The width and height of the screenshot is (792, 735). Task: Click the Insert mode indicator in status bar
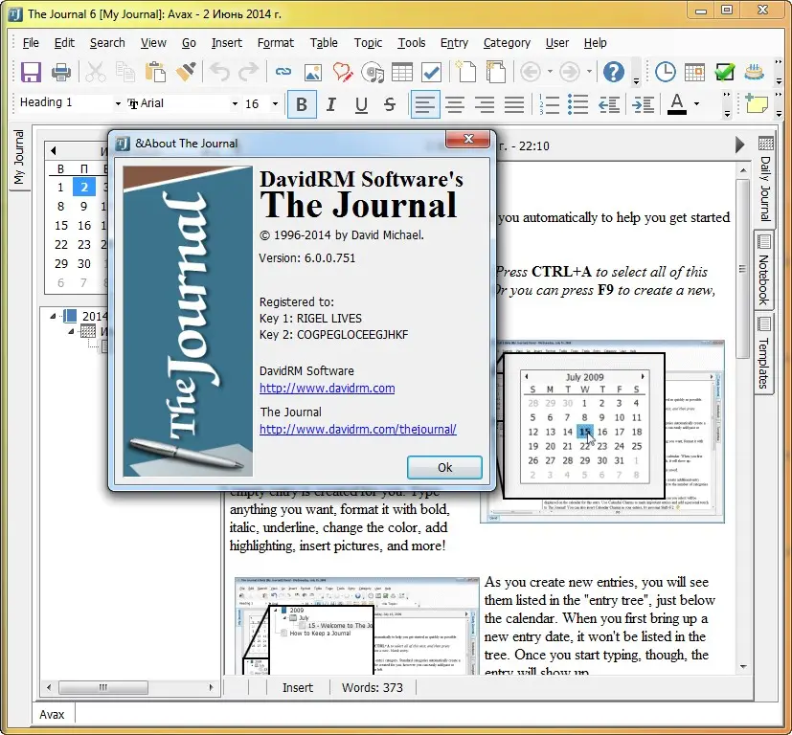tap(298, 687)
